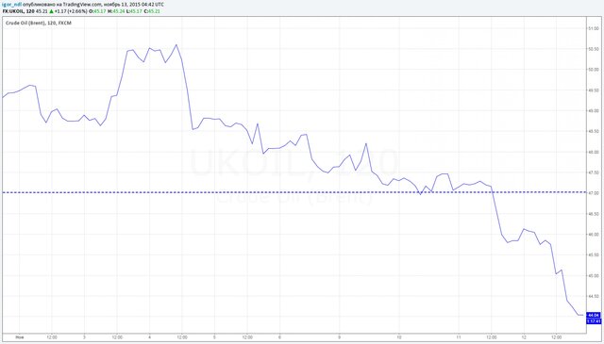Click the 48.00 price axis label
The width and height of the screenshot is (604, 344).
(x=594, y=152)
